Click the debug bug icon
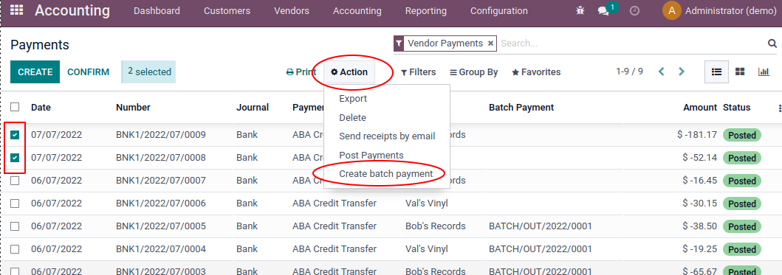Viewport: 782px width, 275px height. coord(580,10)
